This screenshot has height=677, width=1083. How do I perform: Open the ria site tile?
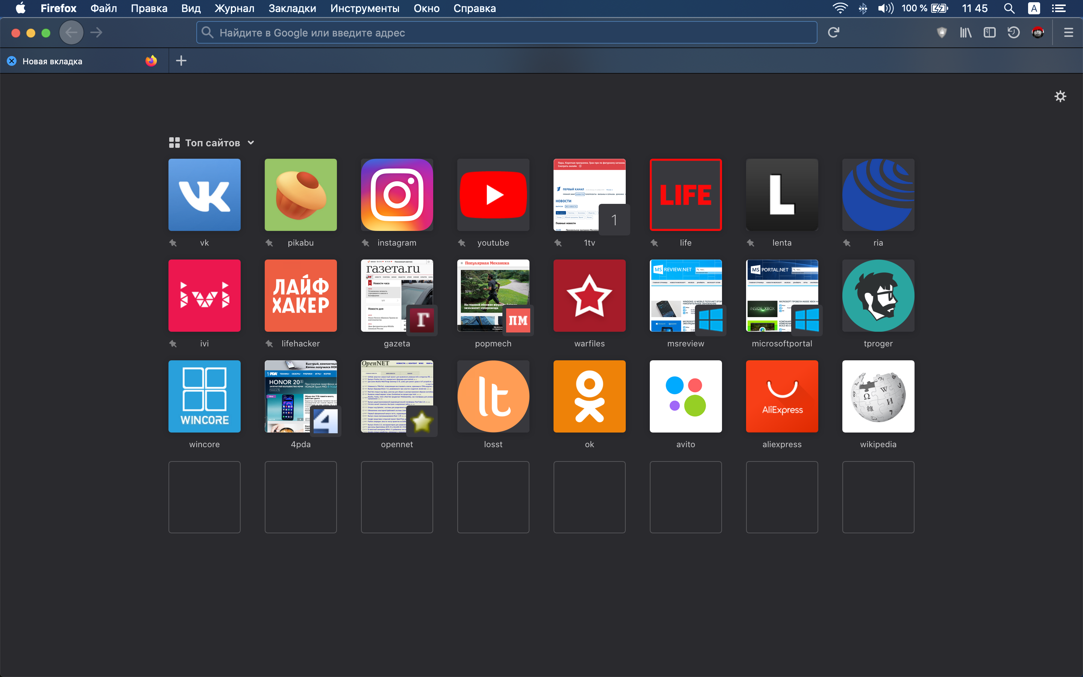click(x=878, y=195)
